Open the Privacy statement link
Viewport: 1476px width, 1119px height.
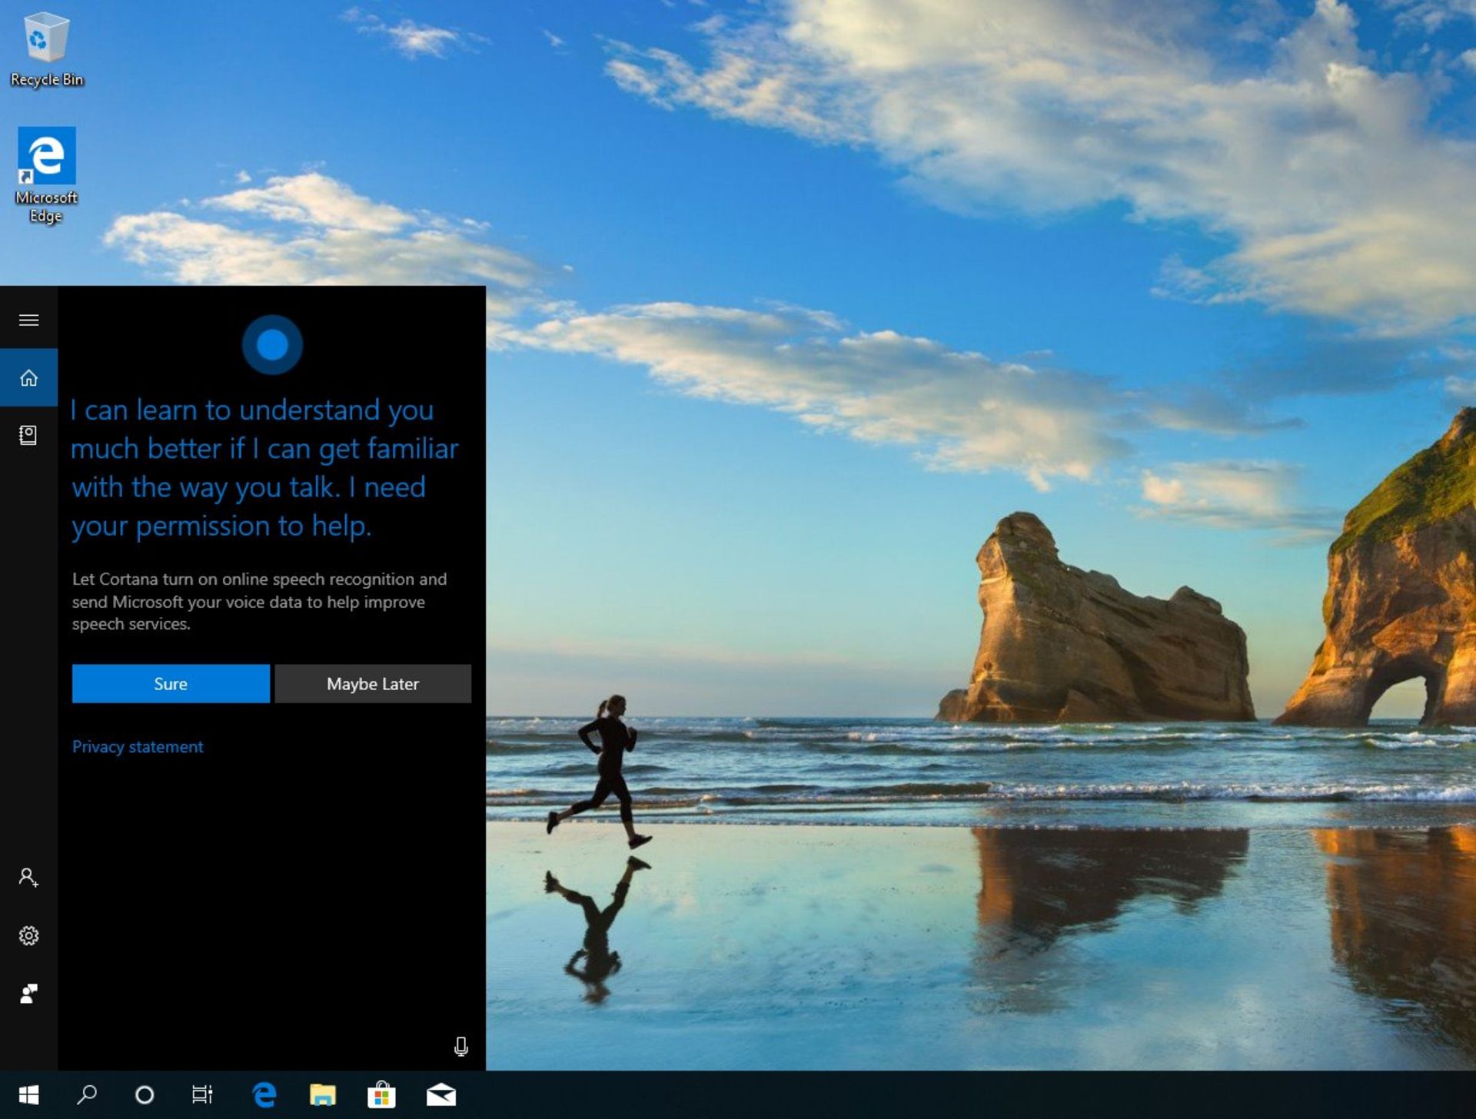click(x=138, y=746)
